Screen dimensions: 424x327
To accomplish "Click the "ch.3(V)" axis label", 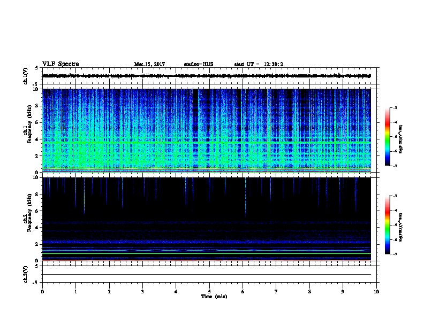I will pyautogui.click(x=25, y=274).
